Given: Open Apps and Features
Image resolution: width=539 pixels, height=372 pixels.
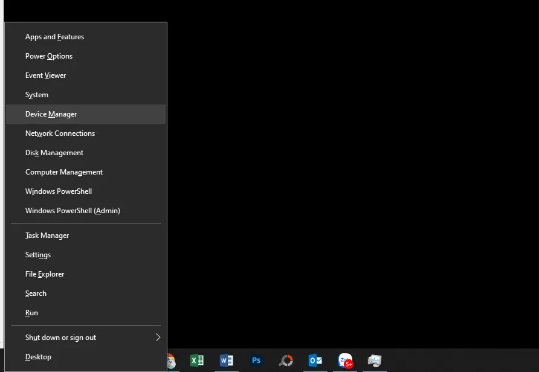Looking at the screenshot, I should tap(54, 37).
